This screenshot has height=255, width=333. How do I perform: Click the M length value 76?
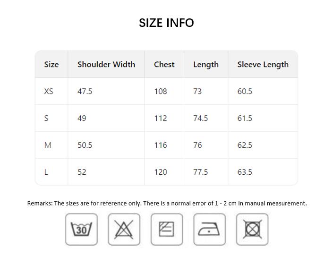[x=197, y=145]
